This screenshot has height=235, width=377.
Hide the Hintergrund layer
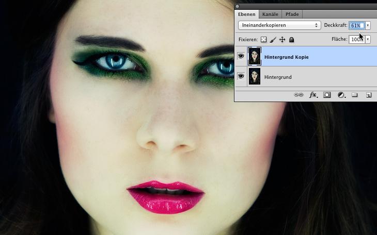click(x=241, y=76)
